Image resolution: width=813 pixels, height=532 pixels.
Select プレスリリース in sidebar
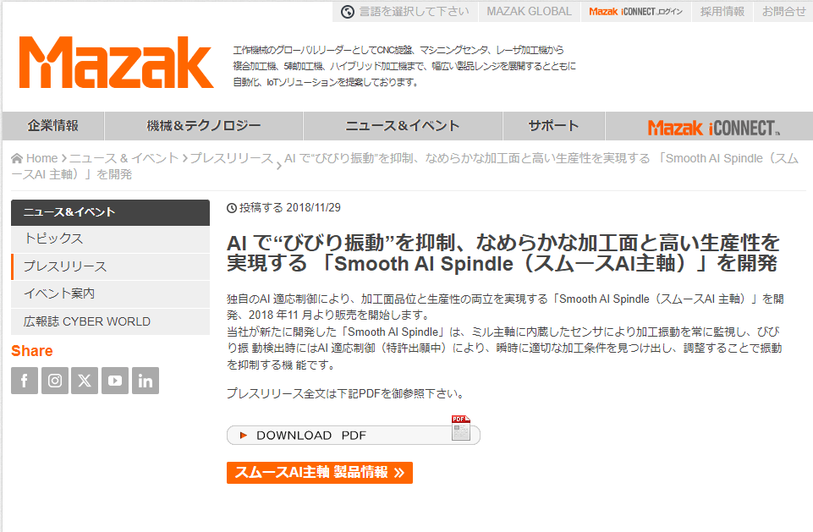point(111,266)
